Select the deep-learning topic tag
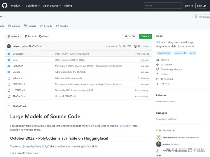This screenshot has height=157, width=210. coord(164,53)
